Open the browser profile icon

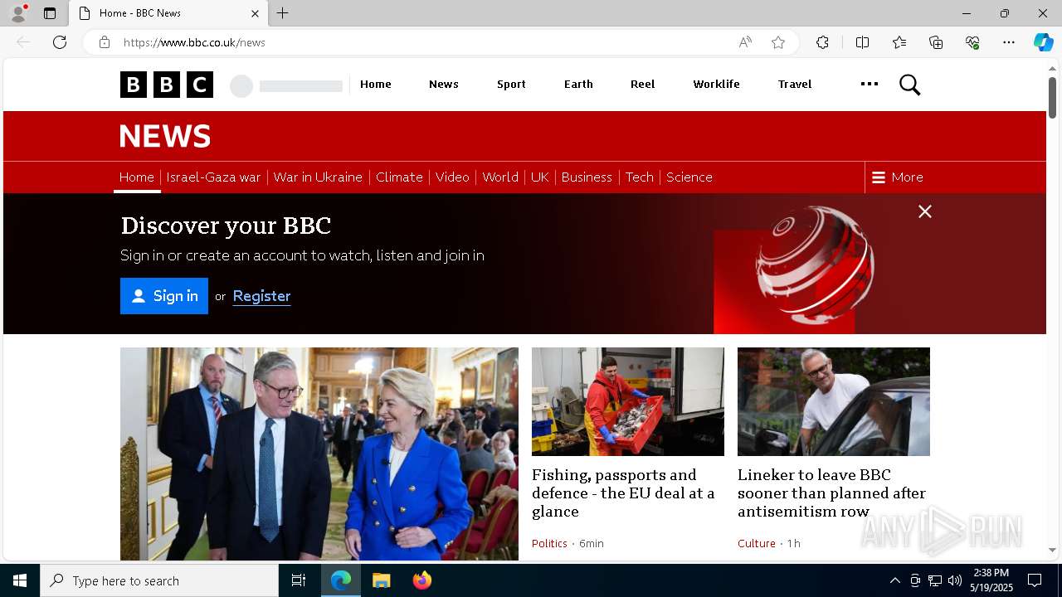point(17,13)
